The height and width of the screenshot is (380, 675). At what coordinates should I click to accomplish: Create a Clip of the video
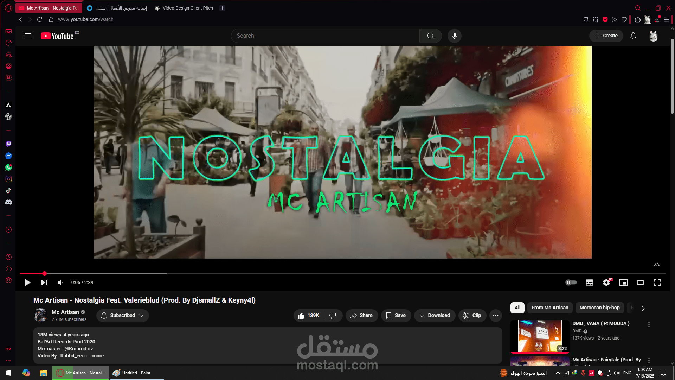click(472, 316)
